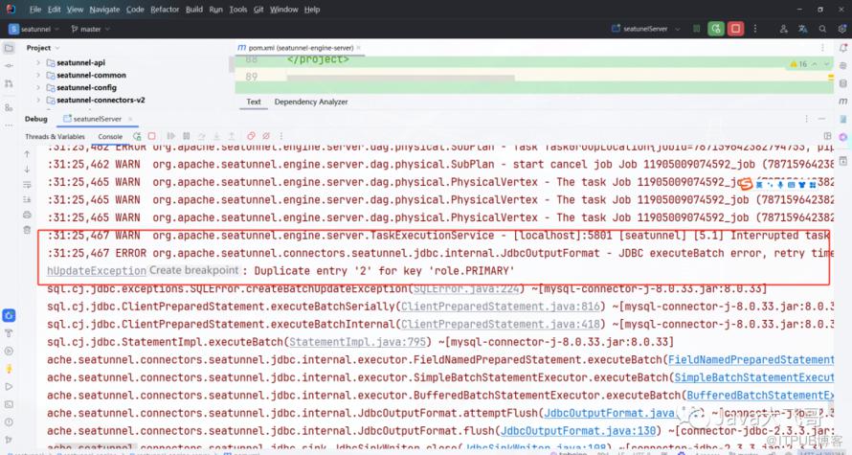Open the Maven tool window icon
This screenshot has height=455, width=852.
842,102
